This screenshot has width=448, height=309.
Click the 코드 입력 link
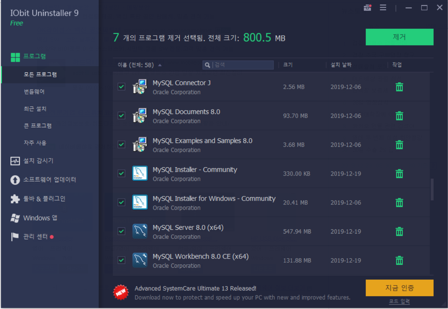pos(399,301)
